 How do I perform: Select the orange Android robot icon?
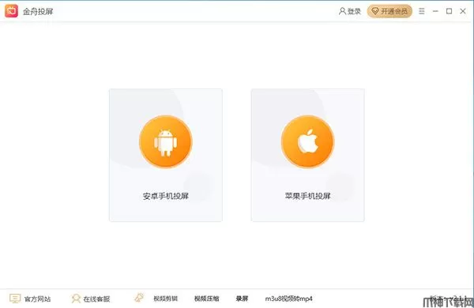166,141
